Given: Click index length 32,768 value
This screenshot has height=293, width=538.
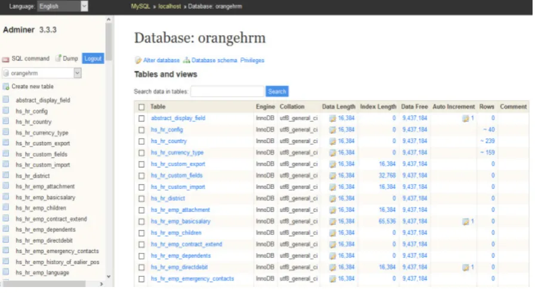Looking at the screenshot, I should tap(387, 176).
